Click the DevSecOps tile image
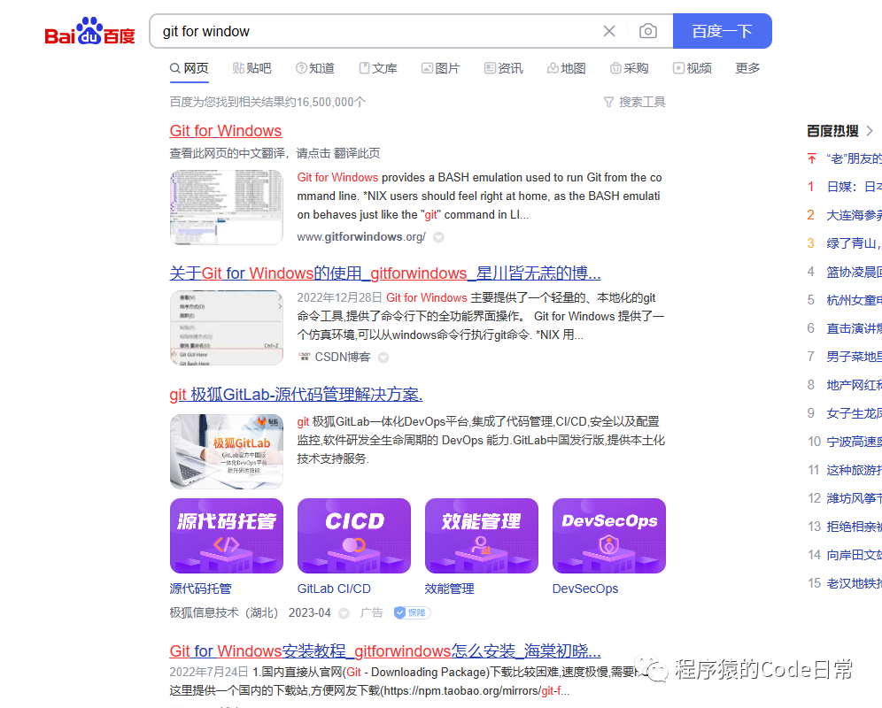Screen dimensions: 882x708 pyautogui.click(x=609, y=536)
